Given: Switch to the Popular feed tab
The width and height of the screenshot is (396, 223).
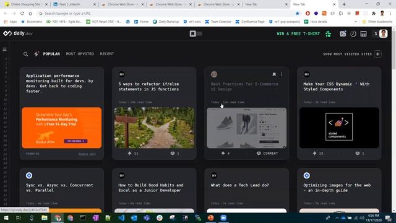Looking at the screenshot, I should pyautogui.click(x=51, y=54).
